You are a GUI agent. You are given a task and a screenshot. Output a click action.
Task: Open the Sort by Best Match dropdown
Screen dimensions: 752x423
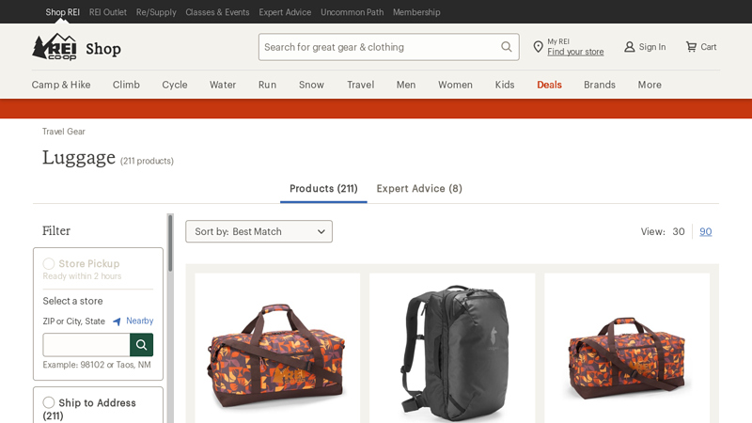click(258, 231)
